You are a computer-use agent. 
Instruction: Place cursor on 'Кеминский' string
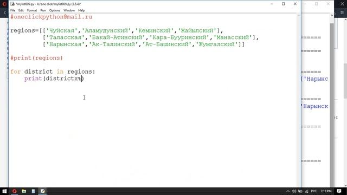click(x=155, y=30)
